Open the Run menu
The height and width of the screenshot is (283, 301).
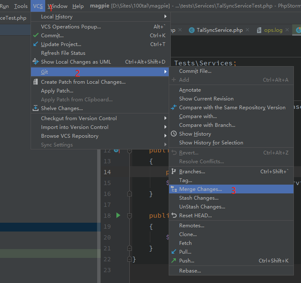pyautogui.click(x=4, y=6)
